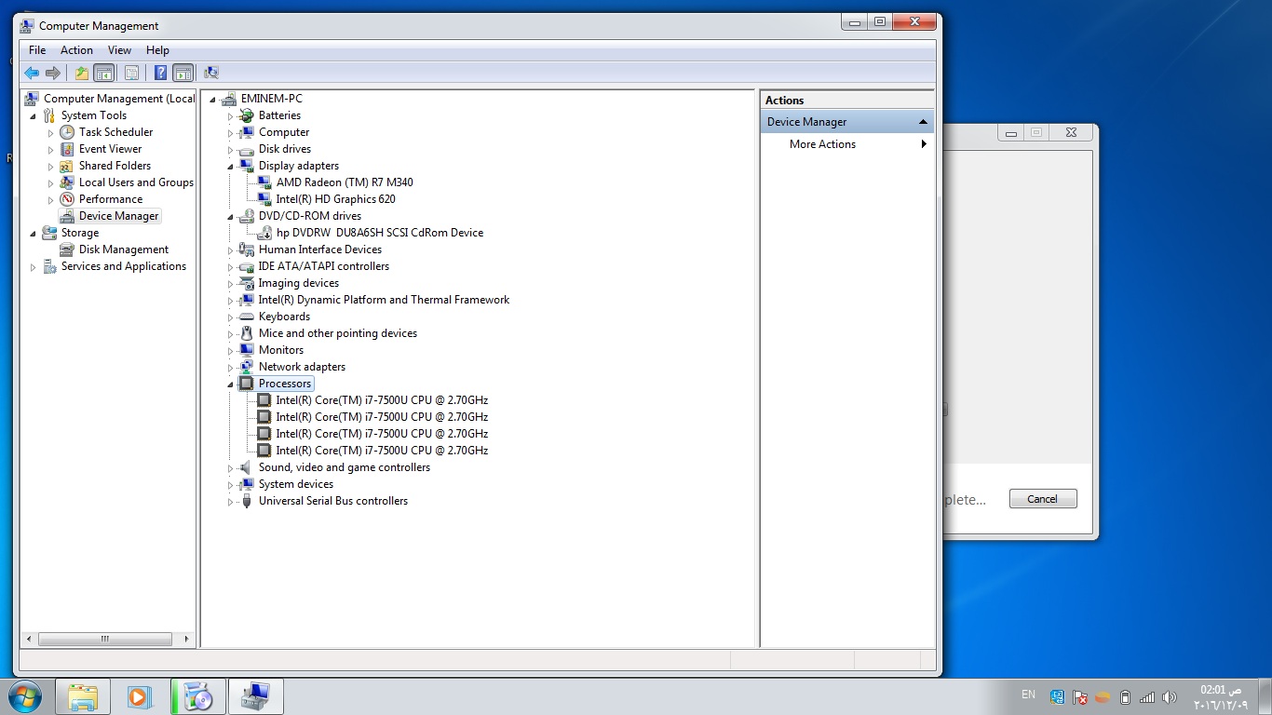1272x715 pixels.
Task: Click the Action Center flag tray icon
Action: tap(1080, 696)
